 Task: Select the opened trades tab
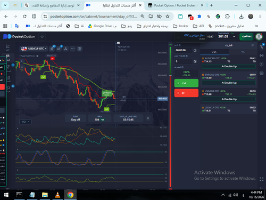214,52
